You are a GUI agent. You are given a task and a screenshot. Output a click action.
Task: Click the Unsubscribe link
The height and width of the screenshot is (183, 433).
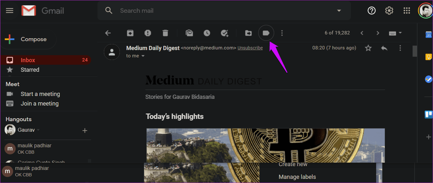click(250, 48)
